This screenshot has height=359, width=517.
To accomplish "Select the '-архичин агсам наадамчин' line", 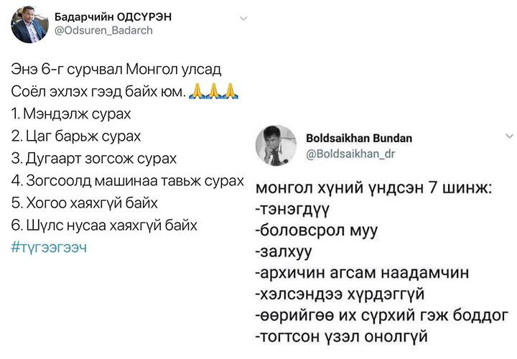I will tap(363, 273).
